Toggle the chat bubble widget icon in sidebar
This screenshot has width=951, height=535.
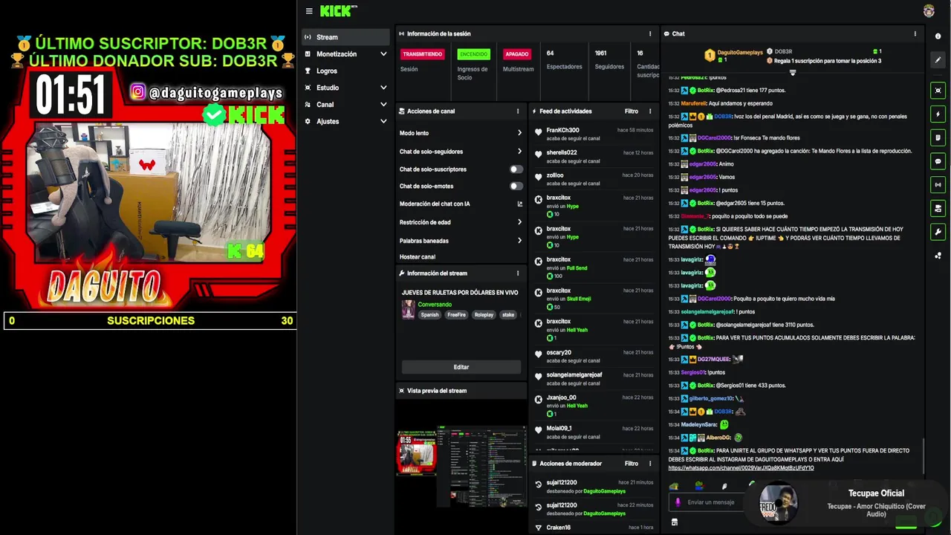click(938, 161)
